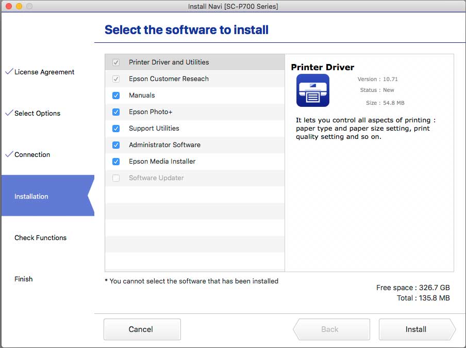Uncheck the Manuals checkbox
This screenshot has height=348, width=466.
tap(116, 96)
